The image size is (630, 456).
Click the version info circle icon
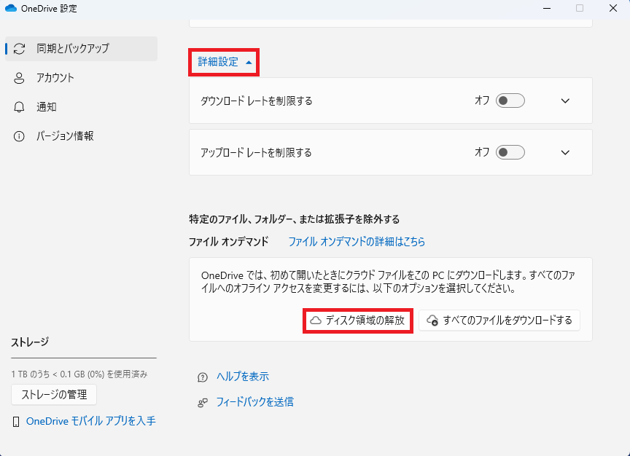tap(20, 136)
